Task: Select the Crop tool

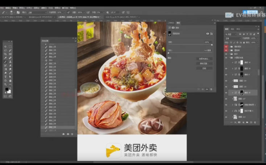Action: click(x=5, y=54)
